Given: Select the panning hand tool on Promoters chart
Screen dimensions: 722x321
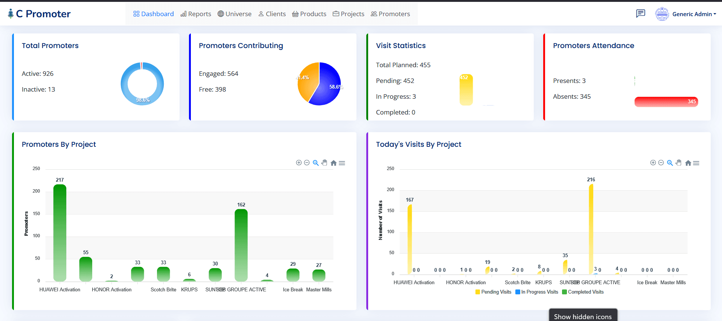Looking at the screenshot, I should tap(324, 163).
